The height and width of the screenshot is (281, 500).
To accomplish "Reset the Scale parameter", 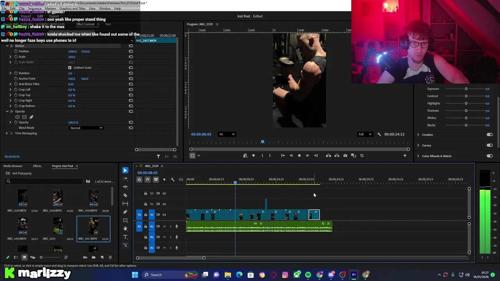I will (x=131, y=57).
